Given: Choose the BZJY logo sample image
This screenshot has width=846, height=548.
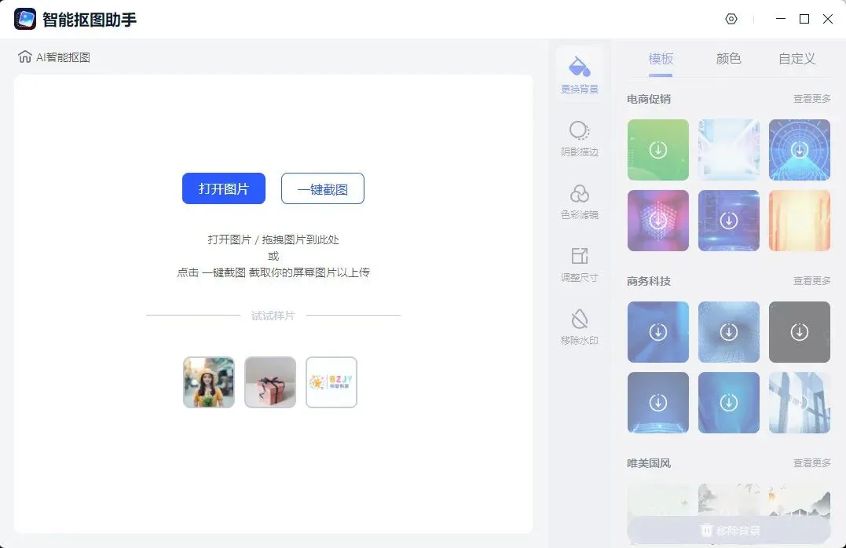Looking at the screenshot, I should click(331, 382).
